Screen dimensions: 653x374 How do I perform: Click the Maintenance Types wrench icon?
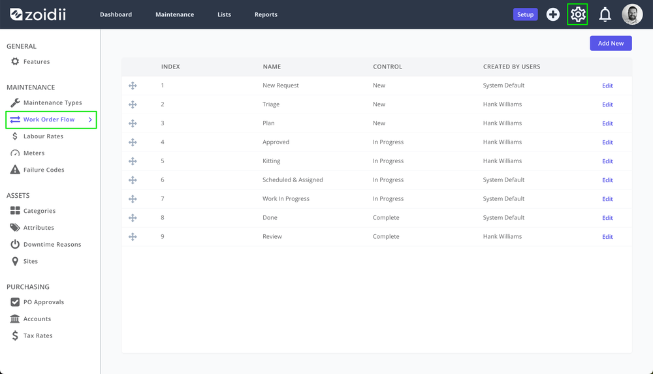(x=15, y=102)
